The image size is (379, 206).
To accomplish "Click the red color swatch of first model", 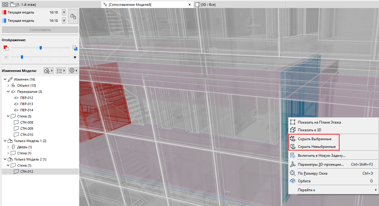I will click(x=4, y=12).
